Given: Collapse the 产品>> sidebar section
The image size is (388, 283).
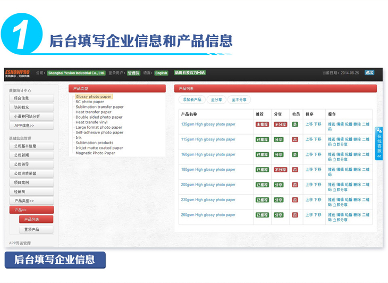Looking at the screenshot, I should point(31,210).
